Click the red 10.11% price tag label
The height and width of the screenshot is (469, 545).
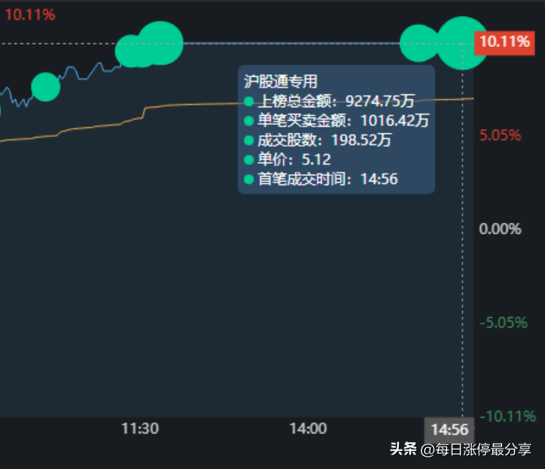504,42
